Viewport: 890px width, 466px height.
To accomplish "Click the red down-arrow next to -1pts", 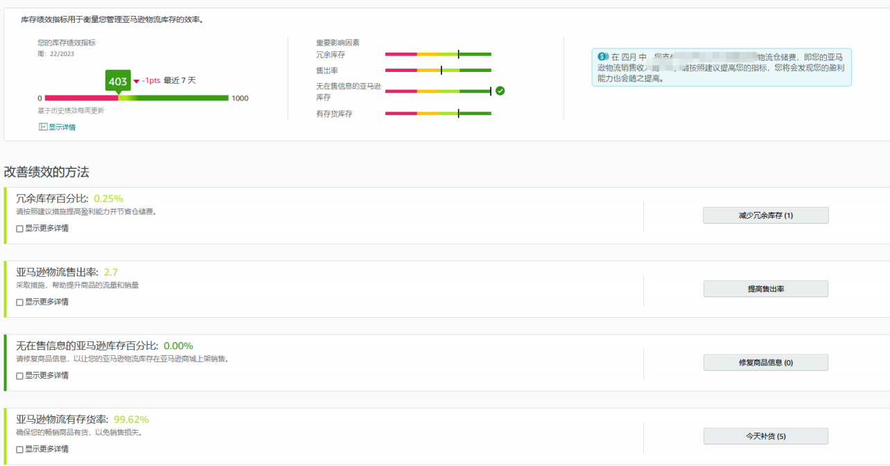I will click(x=137, y=81).
